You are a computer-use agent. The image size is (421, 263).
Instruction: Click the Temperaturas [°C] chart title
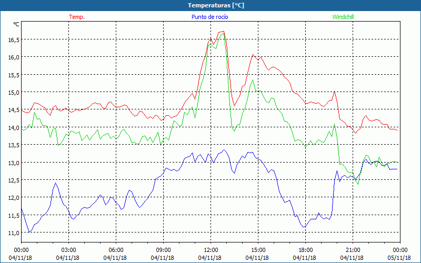tap(216, 5)
